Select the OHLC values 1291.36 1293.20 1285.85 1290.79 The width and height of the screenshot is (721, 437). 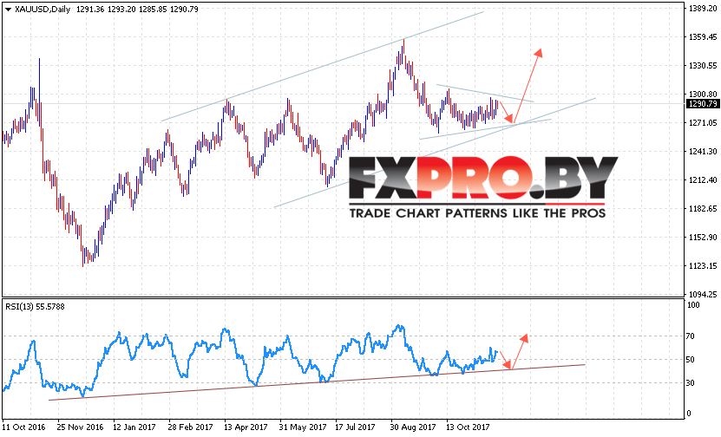137,10
